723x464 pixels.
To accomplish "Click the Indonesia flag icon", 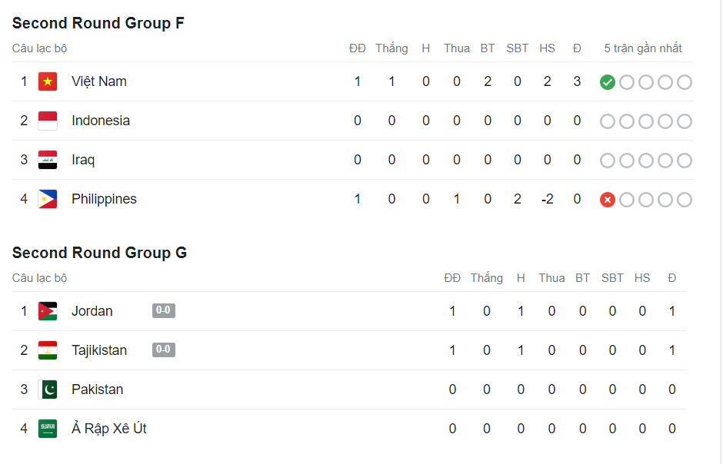I will 48,121.
